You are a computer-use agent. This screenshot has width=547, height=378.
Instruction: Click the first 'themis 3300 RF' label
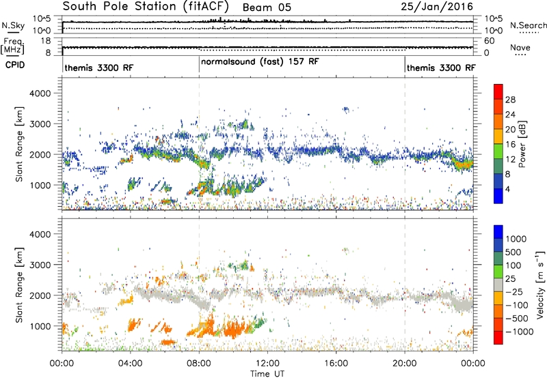point(98,68)
